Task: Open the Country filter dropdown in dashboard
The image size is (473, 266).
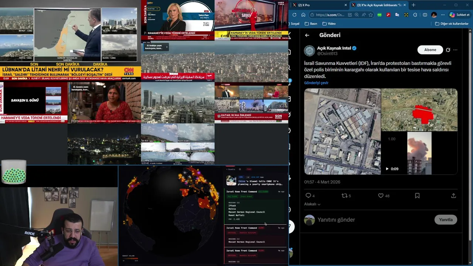Action: coord(232,169)
